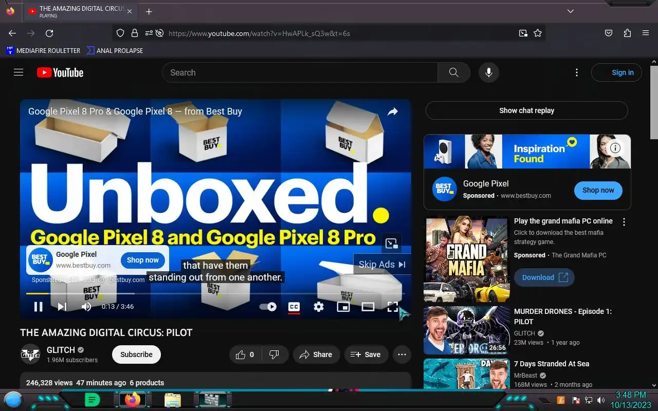Reload the current page
Viewport: 658px width, 411px height.
(x=49, y=33)
